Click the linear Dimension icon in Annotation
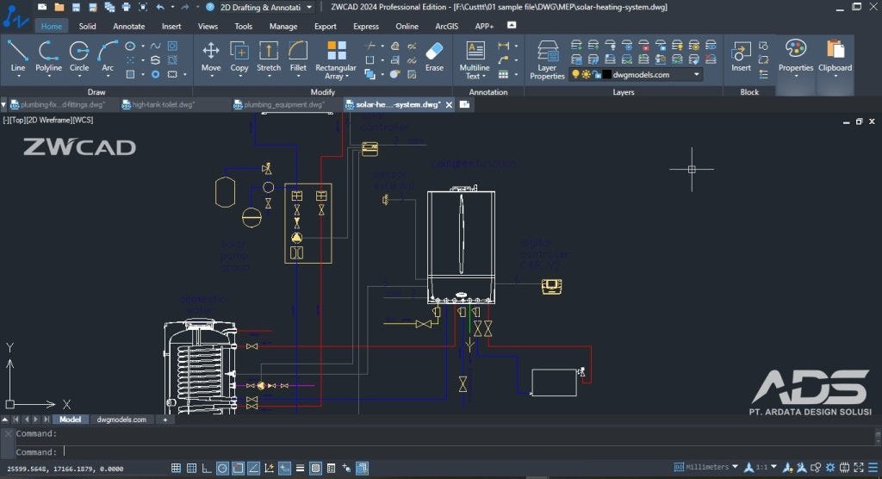882x479 pixels. pyautogui.click(x=503, y=46)
